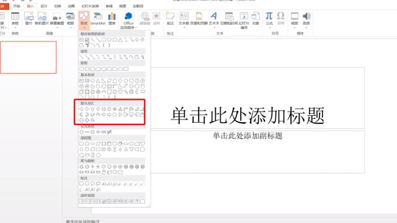The height and width of the screenshot is (223, 397).
Task: Select the multiply equation shape
Action: point(92,132)
